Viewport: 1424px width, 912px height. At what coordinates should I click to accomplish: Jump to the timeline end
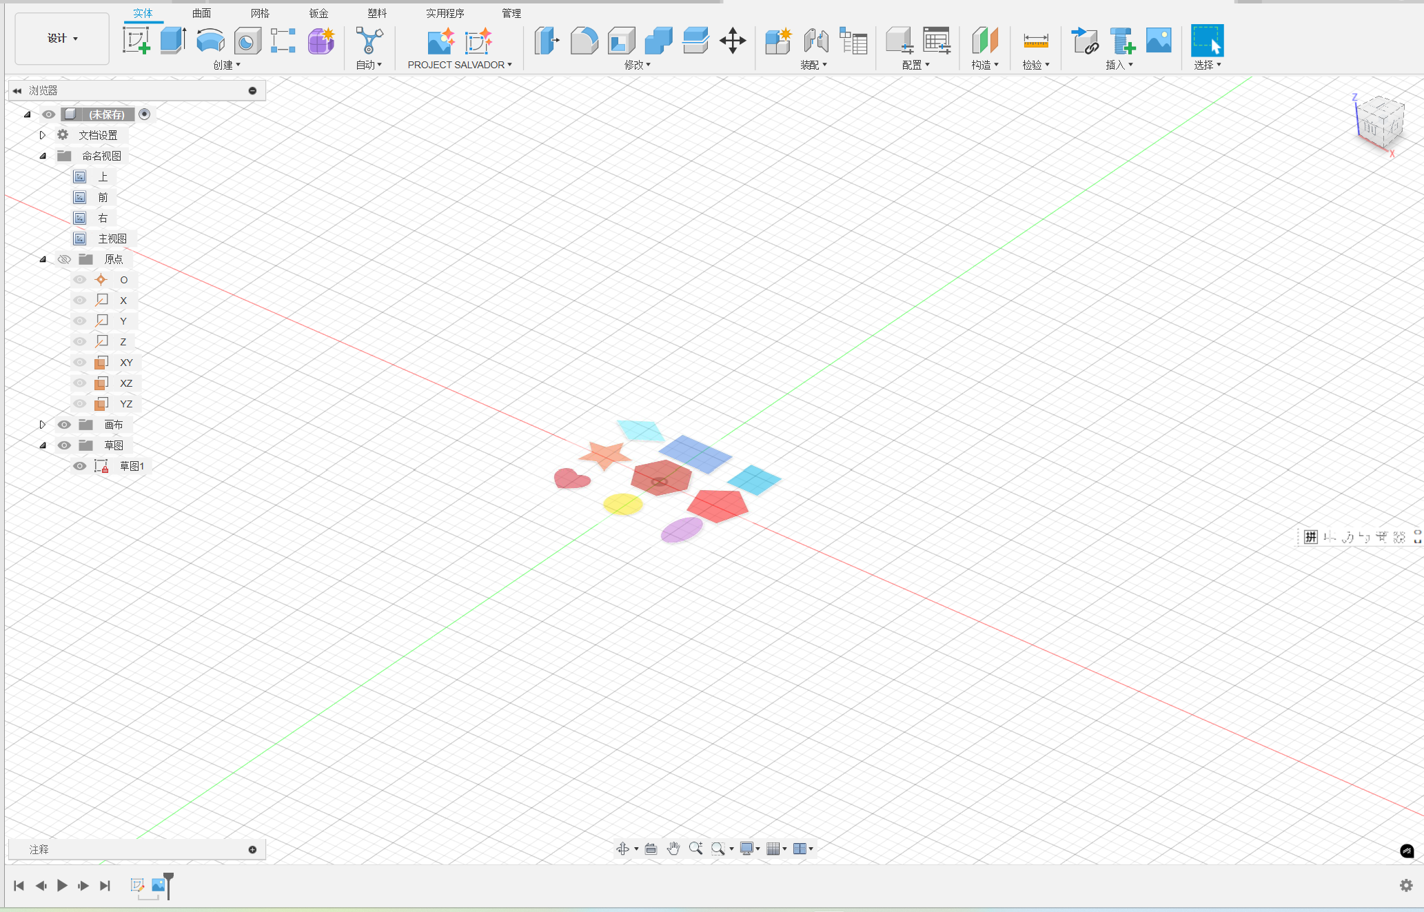point(105,885)
